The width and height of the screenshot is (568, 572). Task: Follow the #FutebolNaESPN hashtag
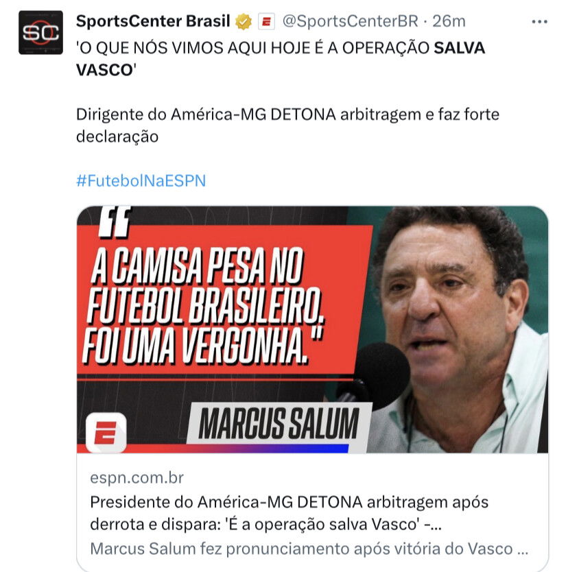point(141,180)
